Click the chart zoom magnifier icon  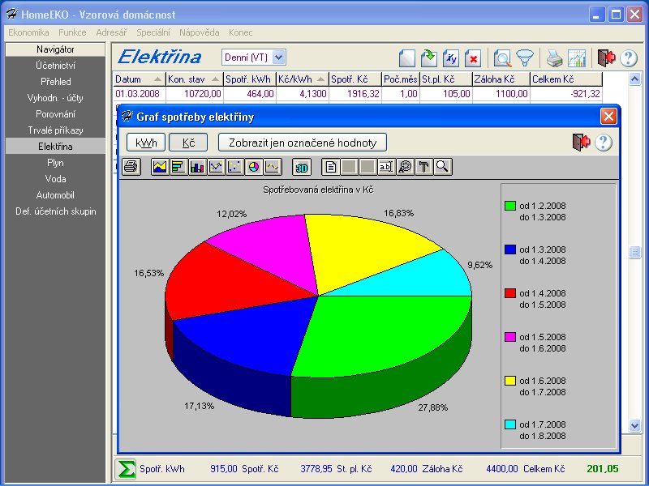[x=442, y=167]
